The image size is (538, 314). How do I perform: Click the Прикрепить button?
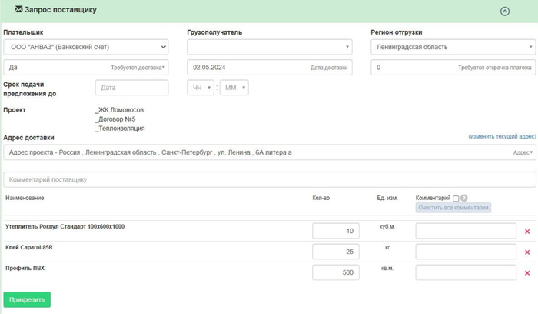(x=27, y=299)
